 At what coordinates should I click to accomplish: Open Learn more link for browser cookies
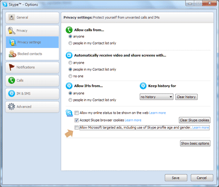coord(133,120)
